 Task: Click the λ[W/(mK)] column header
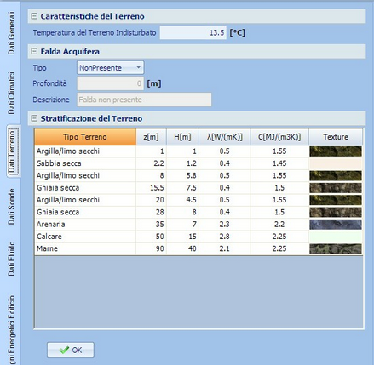pos(225,137)
